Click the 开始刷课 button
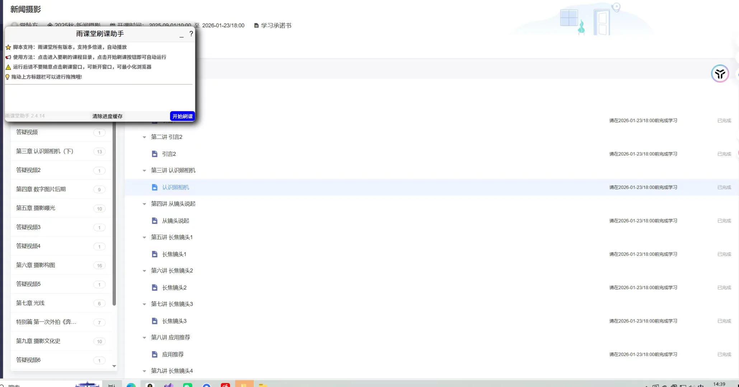Viewport: 739px width, 387px height. [182, 116]
